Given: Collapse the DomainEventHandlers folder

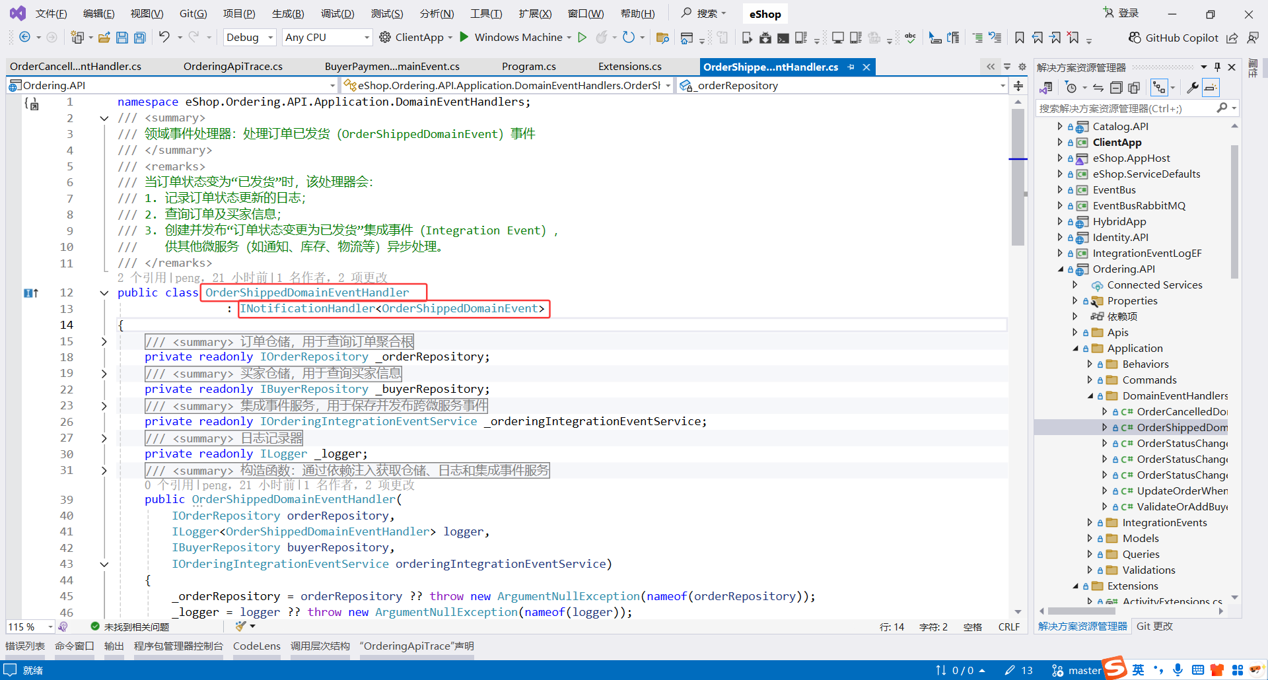Looking at the screenshot, I should coord(1090,396).
